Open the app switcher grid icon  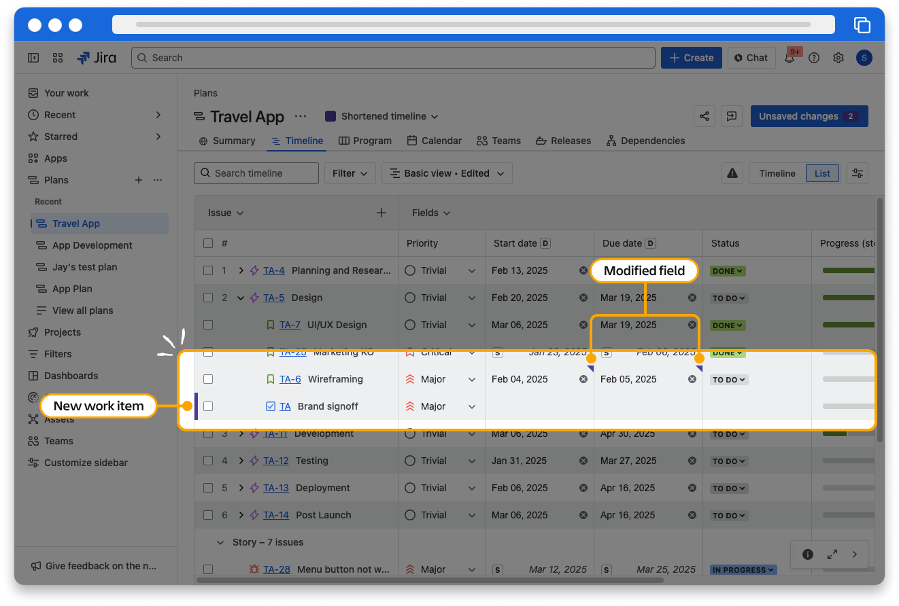(58, 58)
